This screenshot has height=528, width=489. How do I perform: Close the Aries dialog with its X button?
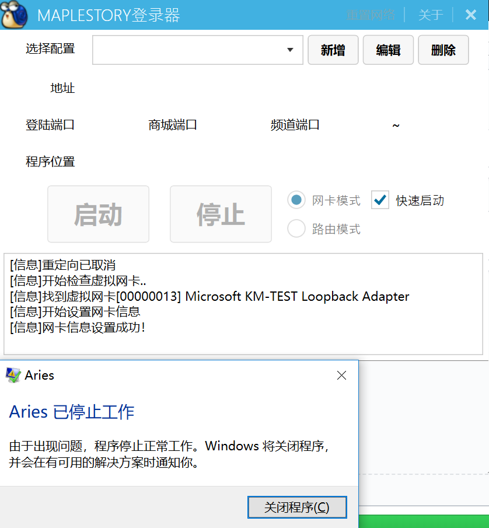tap(341, 375)
